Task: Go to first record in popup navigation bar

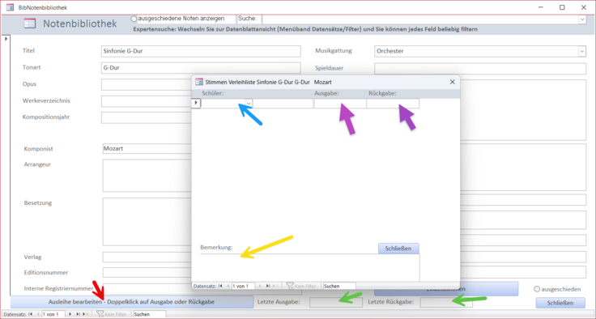Action: [x=220, y=286]
